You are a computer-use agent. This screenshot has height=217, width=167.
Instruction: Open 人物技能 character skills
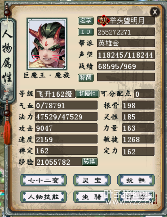point(44,197)
